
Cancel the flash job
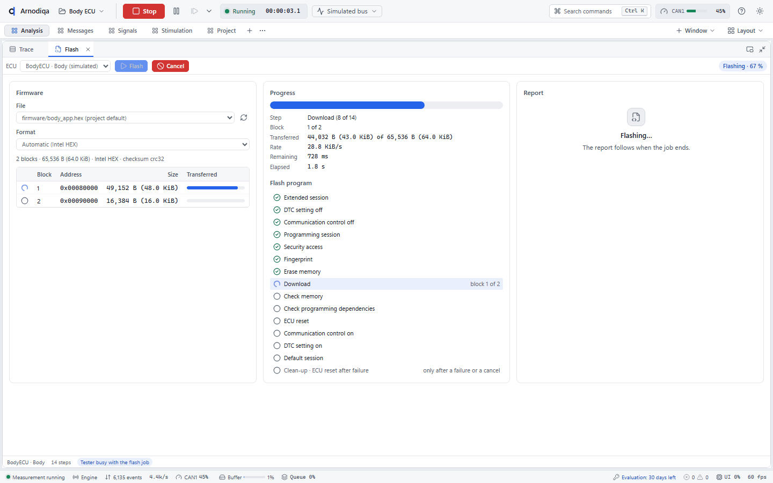pyautogui.click(x=170, y=66)
